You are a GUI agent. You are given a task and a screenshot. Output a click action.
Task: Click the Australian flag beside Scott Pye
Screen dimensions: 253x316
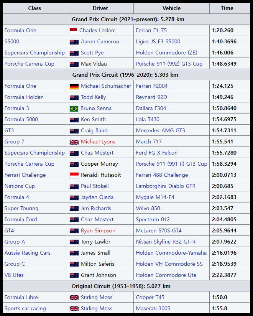tap(74, 53)
